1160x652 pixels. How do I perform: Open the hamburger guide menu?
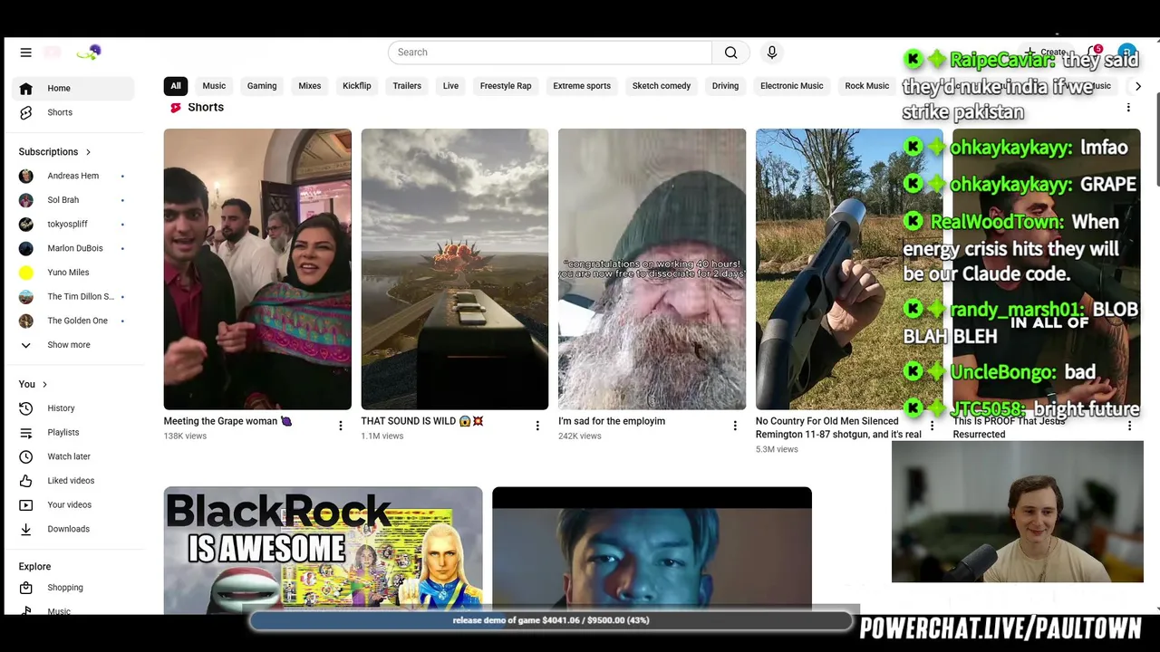25,53
